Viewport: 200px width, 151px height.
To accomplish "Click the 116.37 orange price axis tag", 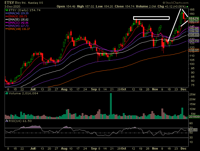I will click(x=194, y=50).
